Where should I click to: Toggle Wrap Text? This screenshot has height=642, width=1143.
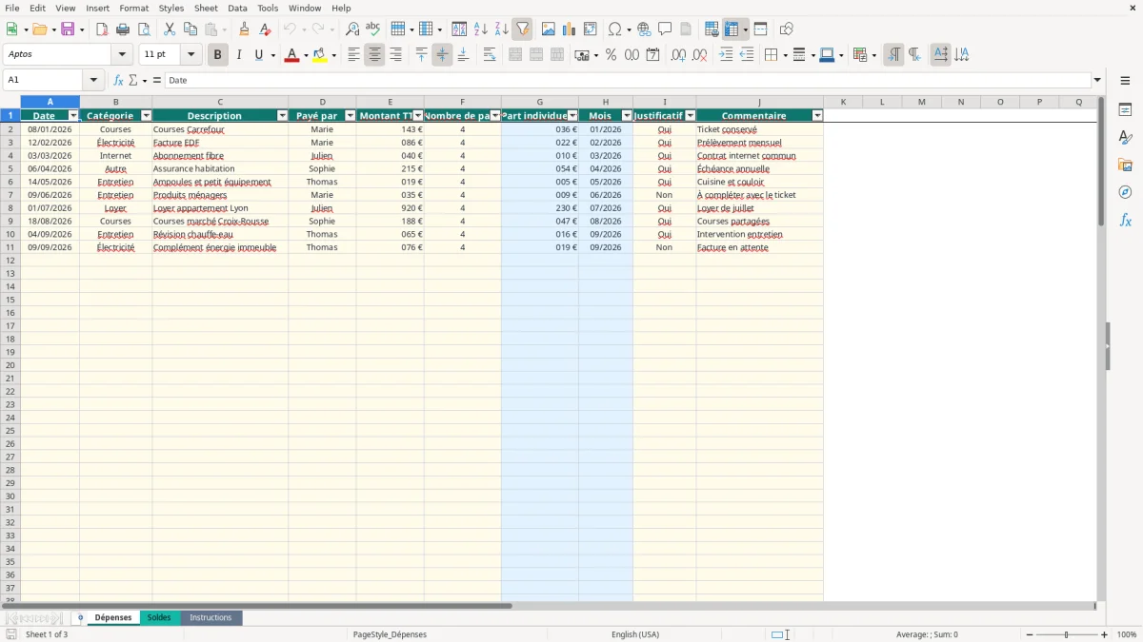pyautogui.click(x=490, y=55)
